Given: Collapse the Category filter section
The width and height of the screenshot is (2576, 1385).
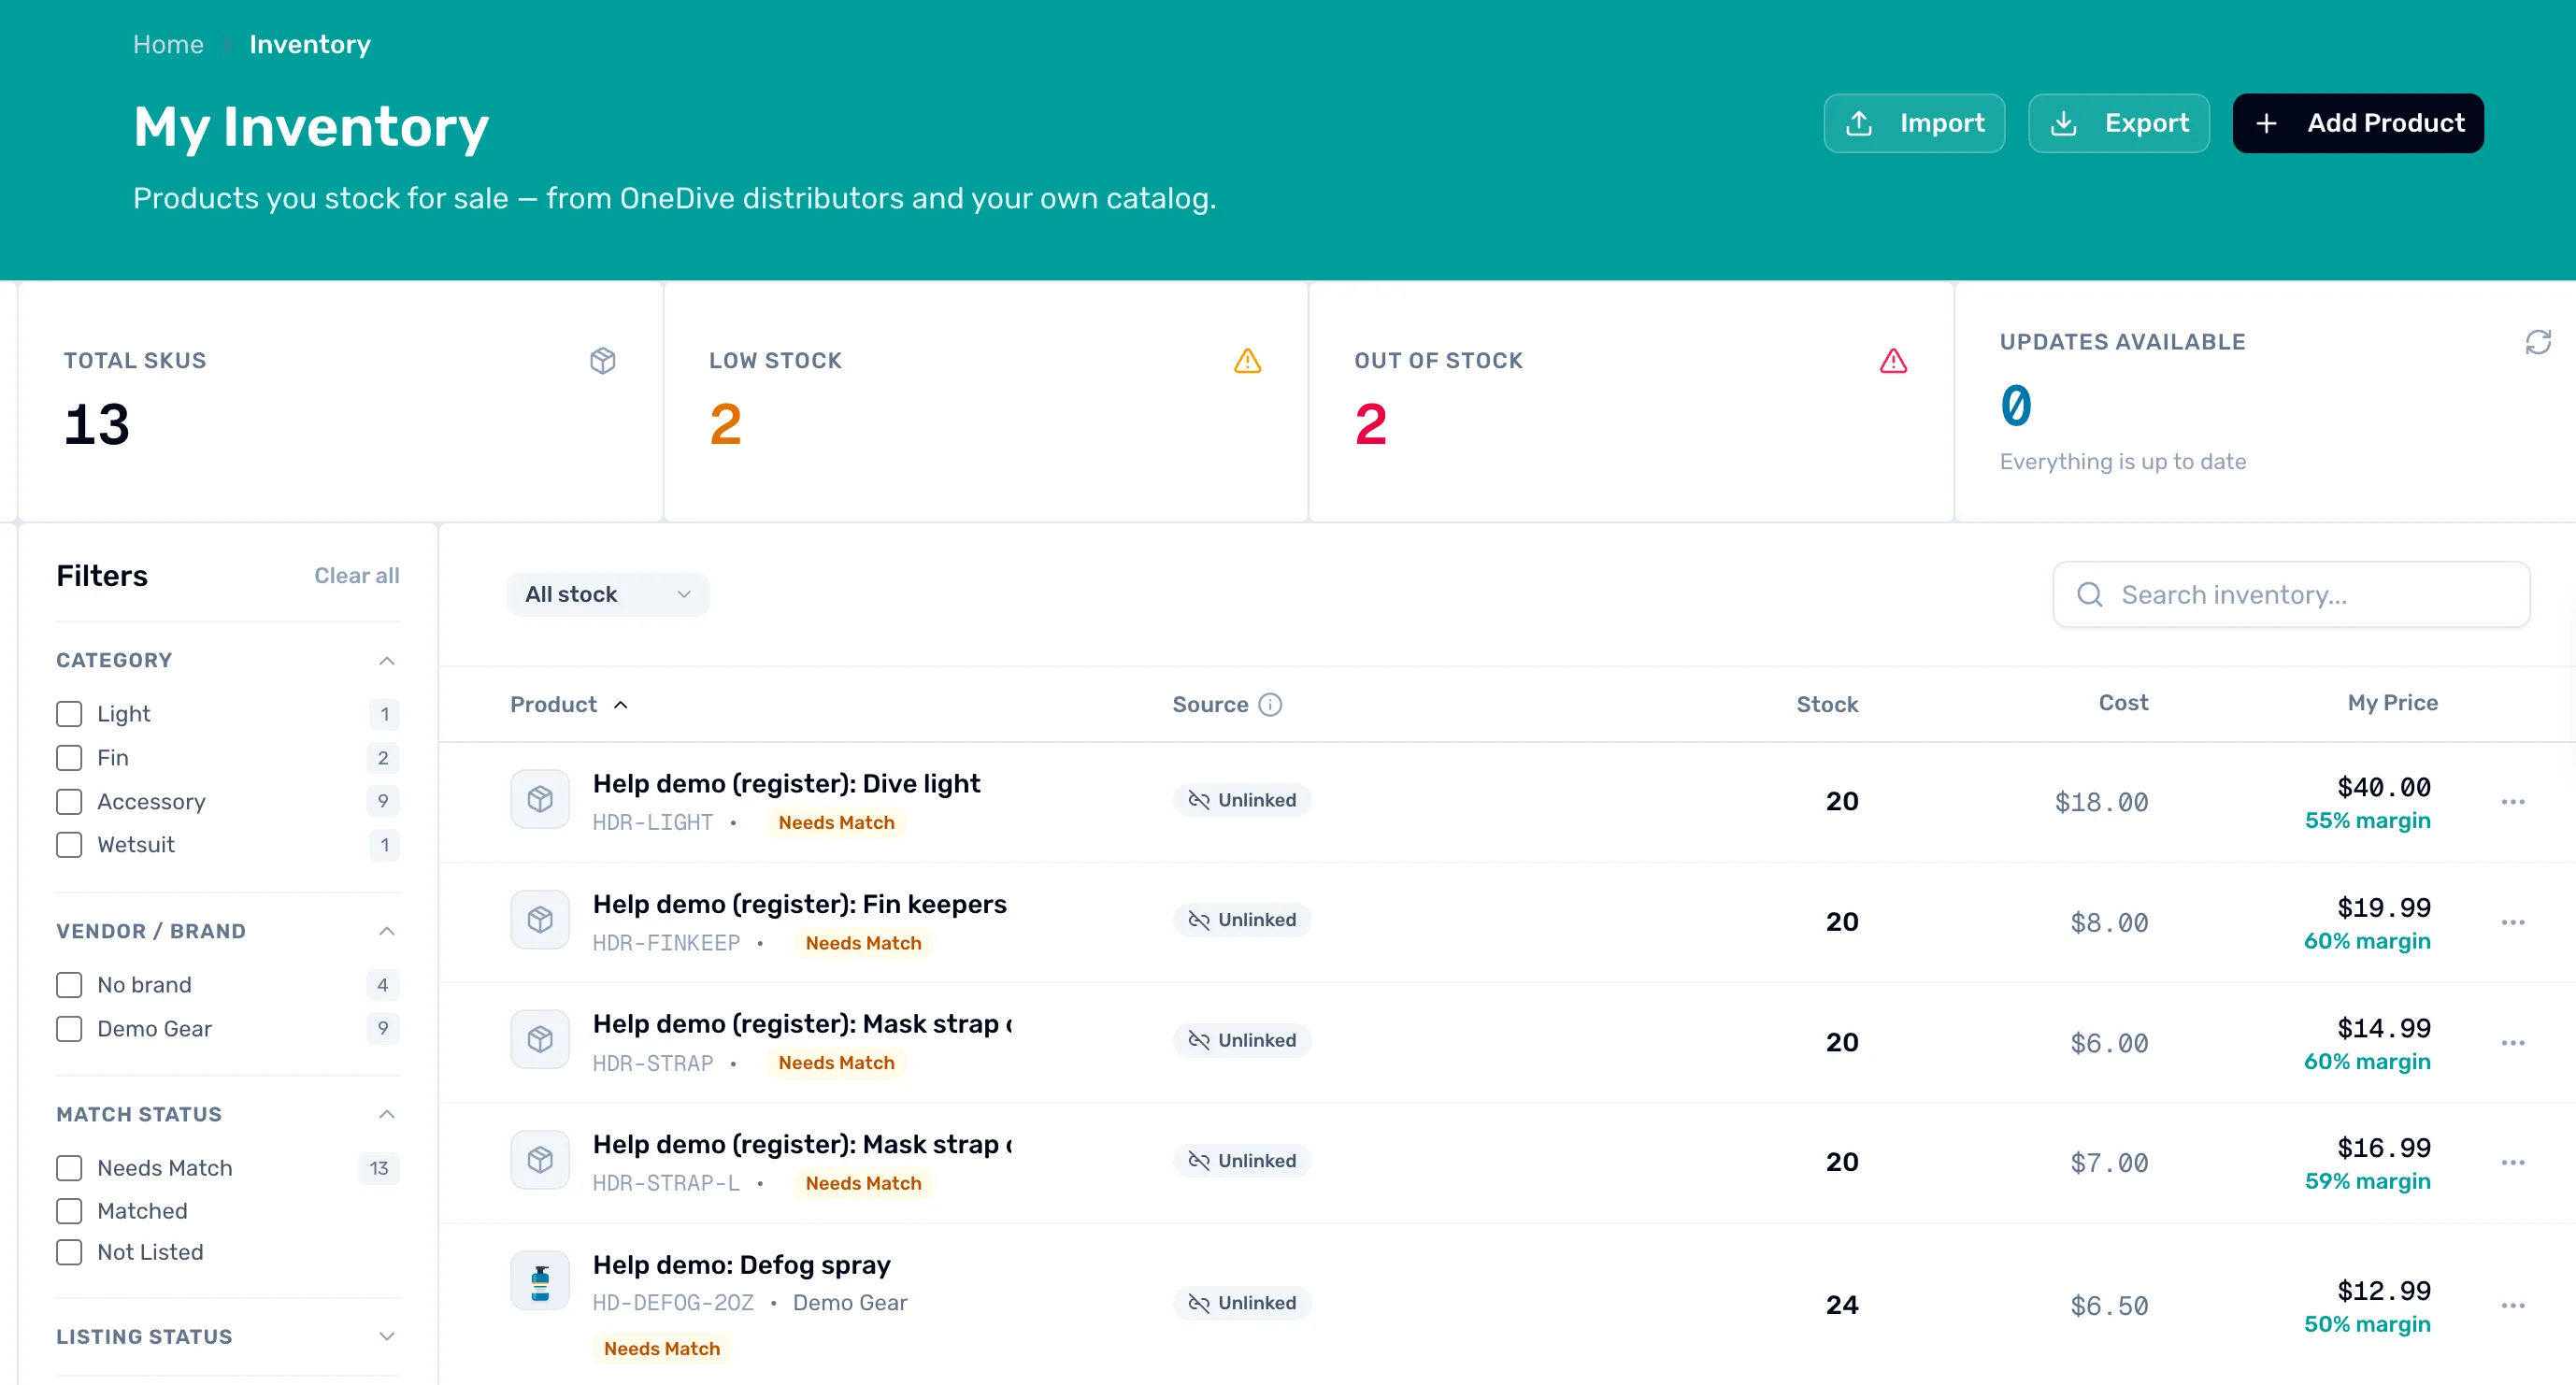Looking at the screenshot, I should point(387,661).
